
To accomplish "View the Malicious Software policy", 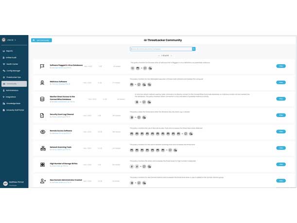I will [x=280, y=82].
